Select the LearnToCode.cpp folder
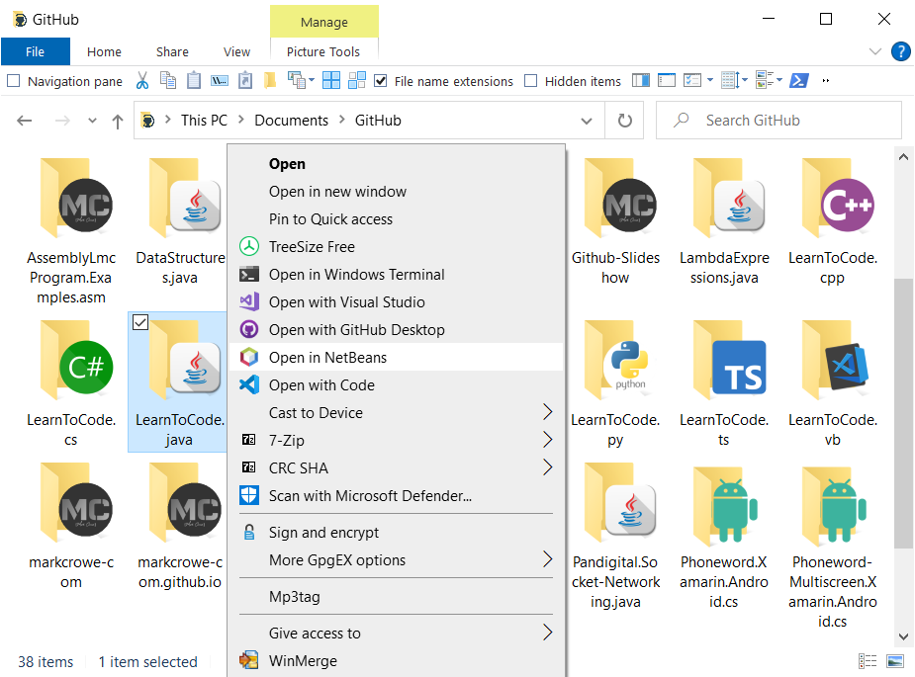The image size is (915, 677). (x=832, y=221)
